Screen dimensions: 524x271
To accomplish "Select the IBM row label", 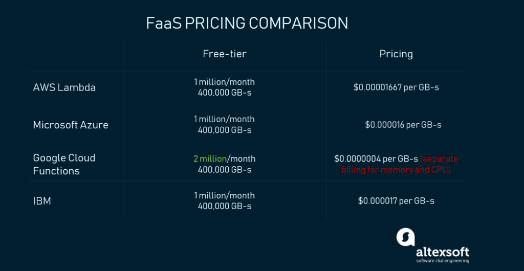I will [x=42, y=201].
